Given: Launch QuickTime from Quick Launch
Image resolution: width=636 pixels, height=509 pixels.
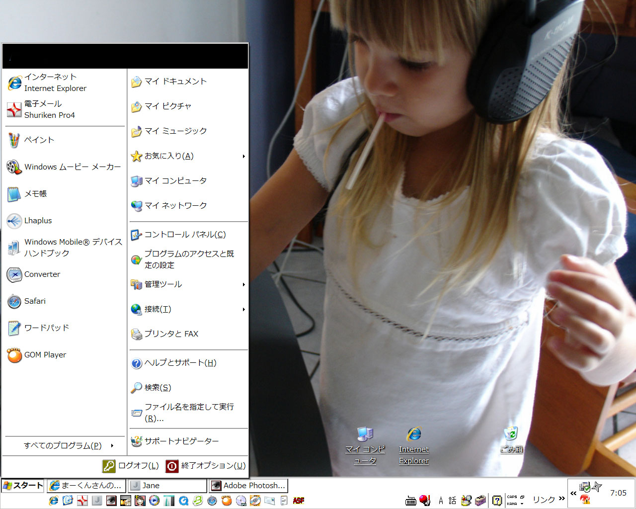Looking at the screenshot, I should [183, 501].
